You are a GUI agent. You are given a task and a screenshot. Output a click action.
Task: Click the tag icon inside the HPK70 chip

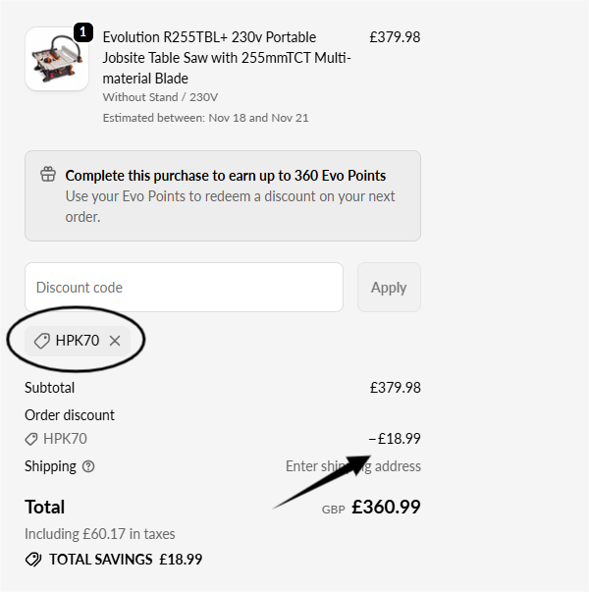42,341
